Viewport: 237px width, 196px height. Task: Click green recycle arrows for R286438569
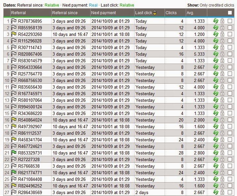click(x=216, y=192)
